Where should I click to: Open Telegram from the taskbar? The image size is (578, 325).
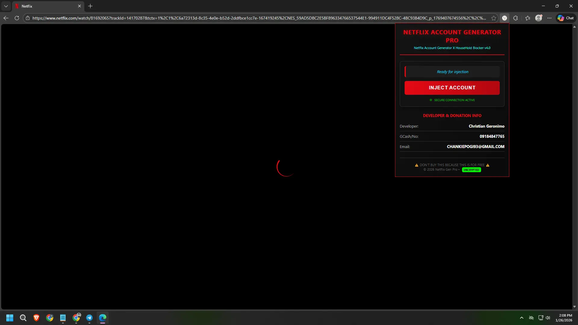tap(89, 318)
